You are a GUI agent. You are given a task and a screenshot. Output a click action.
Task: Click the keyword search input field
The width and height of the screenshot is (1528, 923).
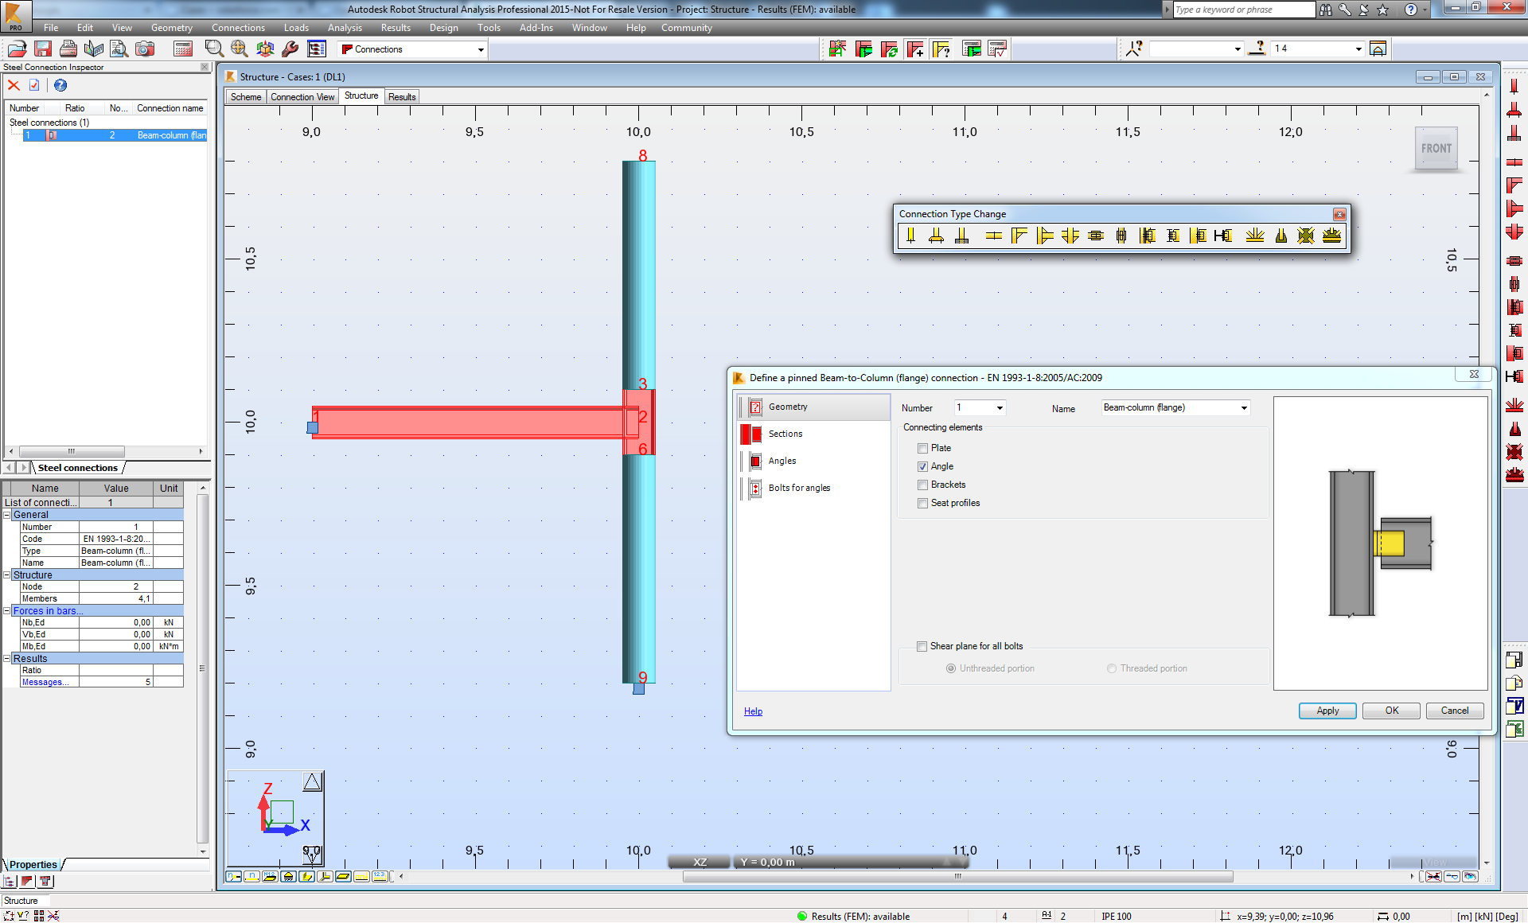(x=1245, y=10)
